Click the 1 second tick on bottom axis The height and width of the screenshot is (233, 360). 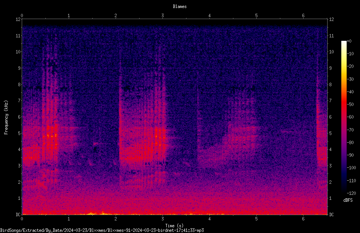pos(69,219)
